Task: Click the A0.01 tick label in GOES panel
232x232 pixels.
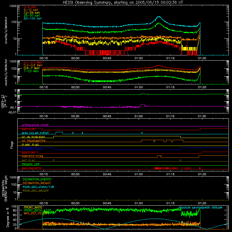Action: tap(12, 112)
